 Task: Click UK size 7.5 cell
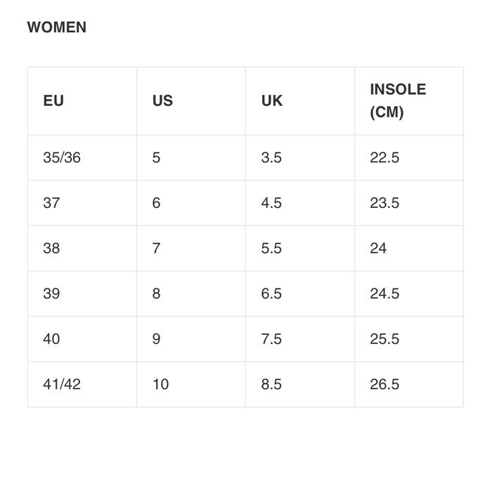point(271,338)
